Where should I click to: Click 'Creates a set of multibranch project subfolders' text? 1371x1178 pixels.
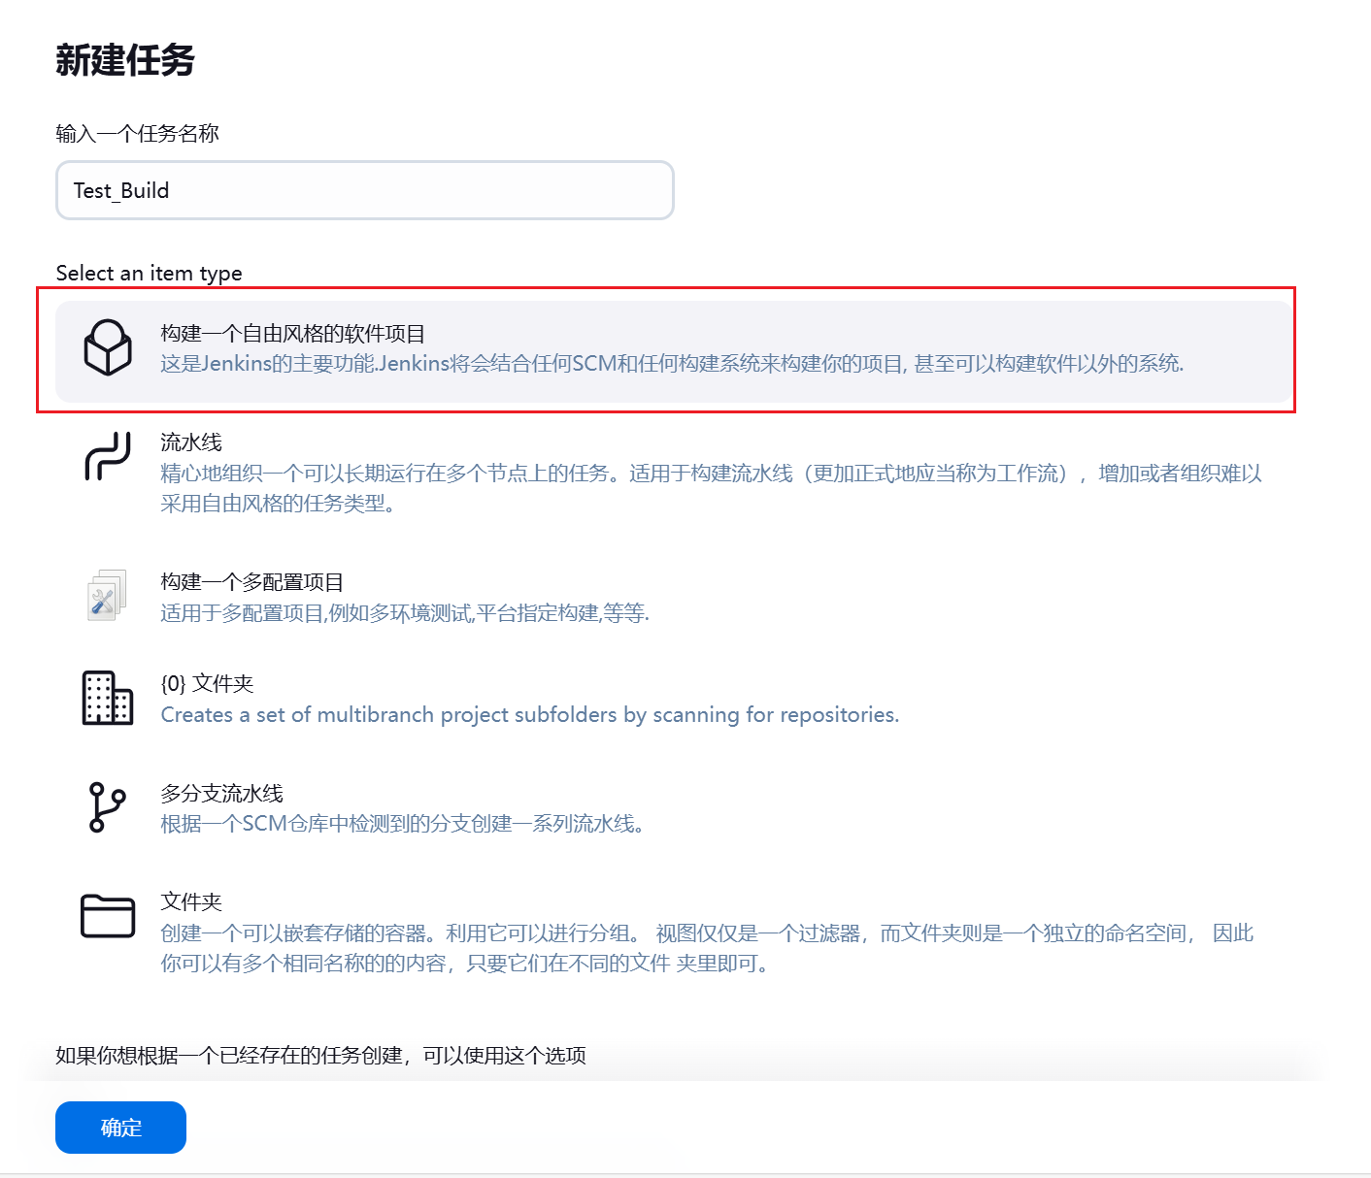(530, 715)
